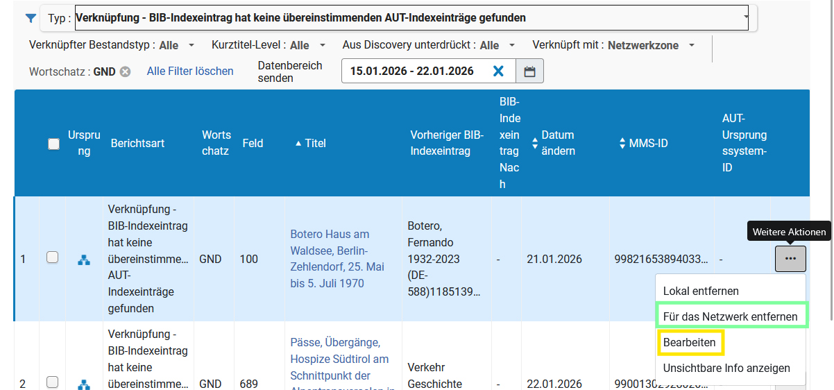
Task: Click network origin icon in row 1
Action: (x=84, y=260)
